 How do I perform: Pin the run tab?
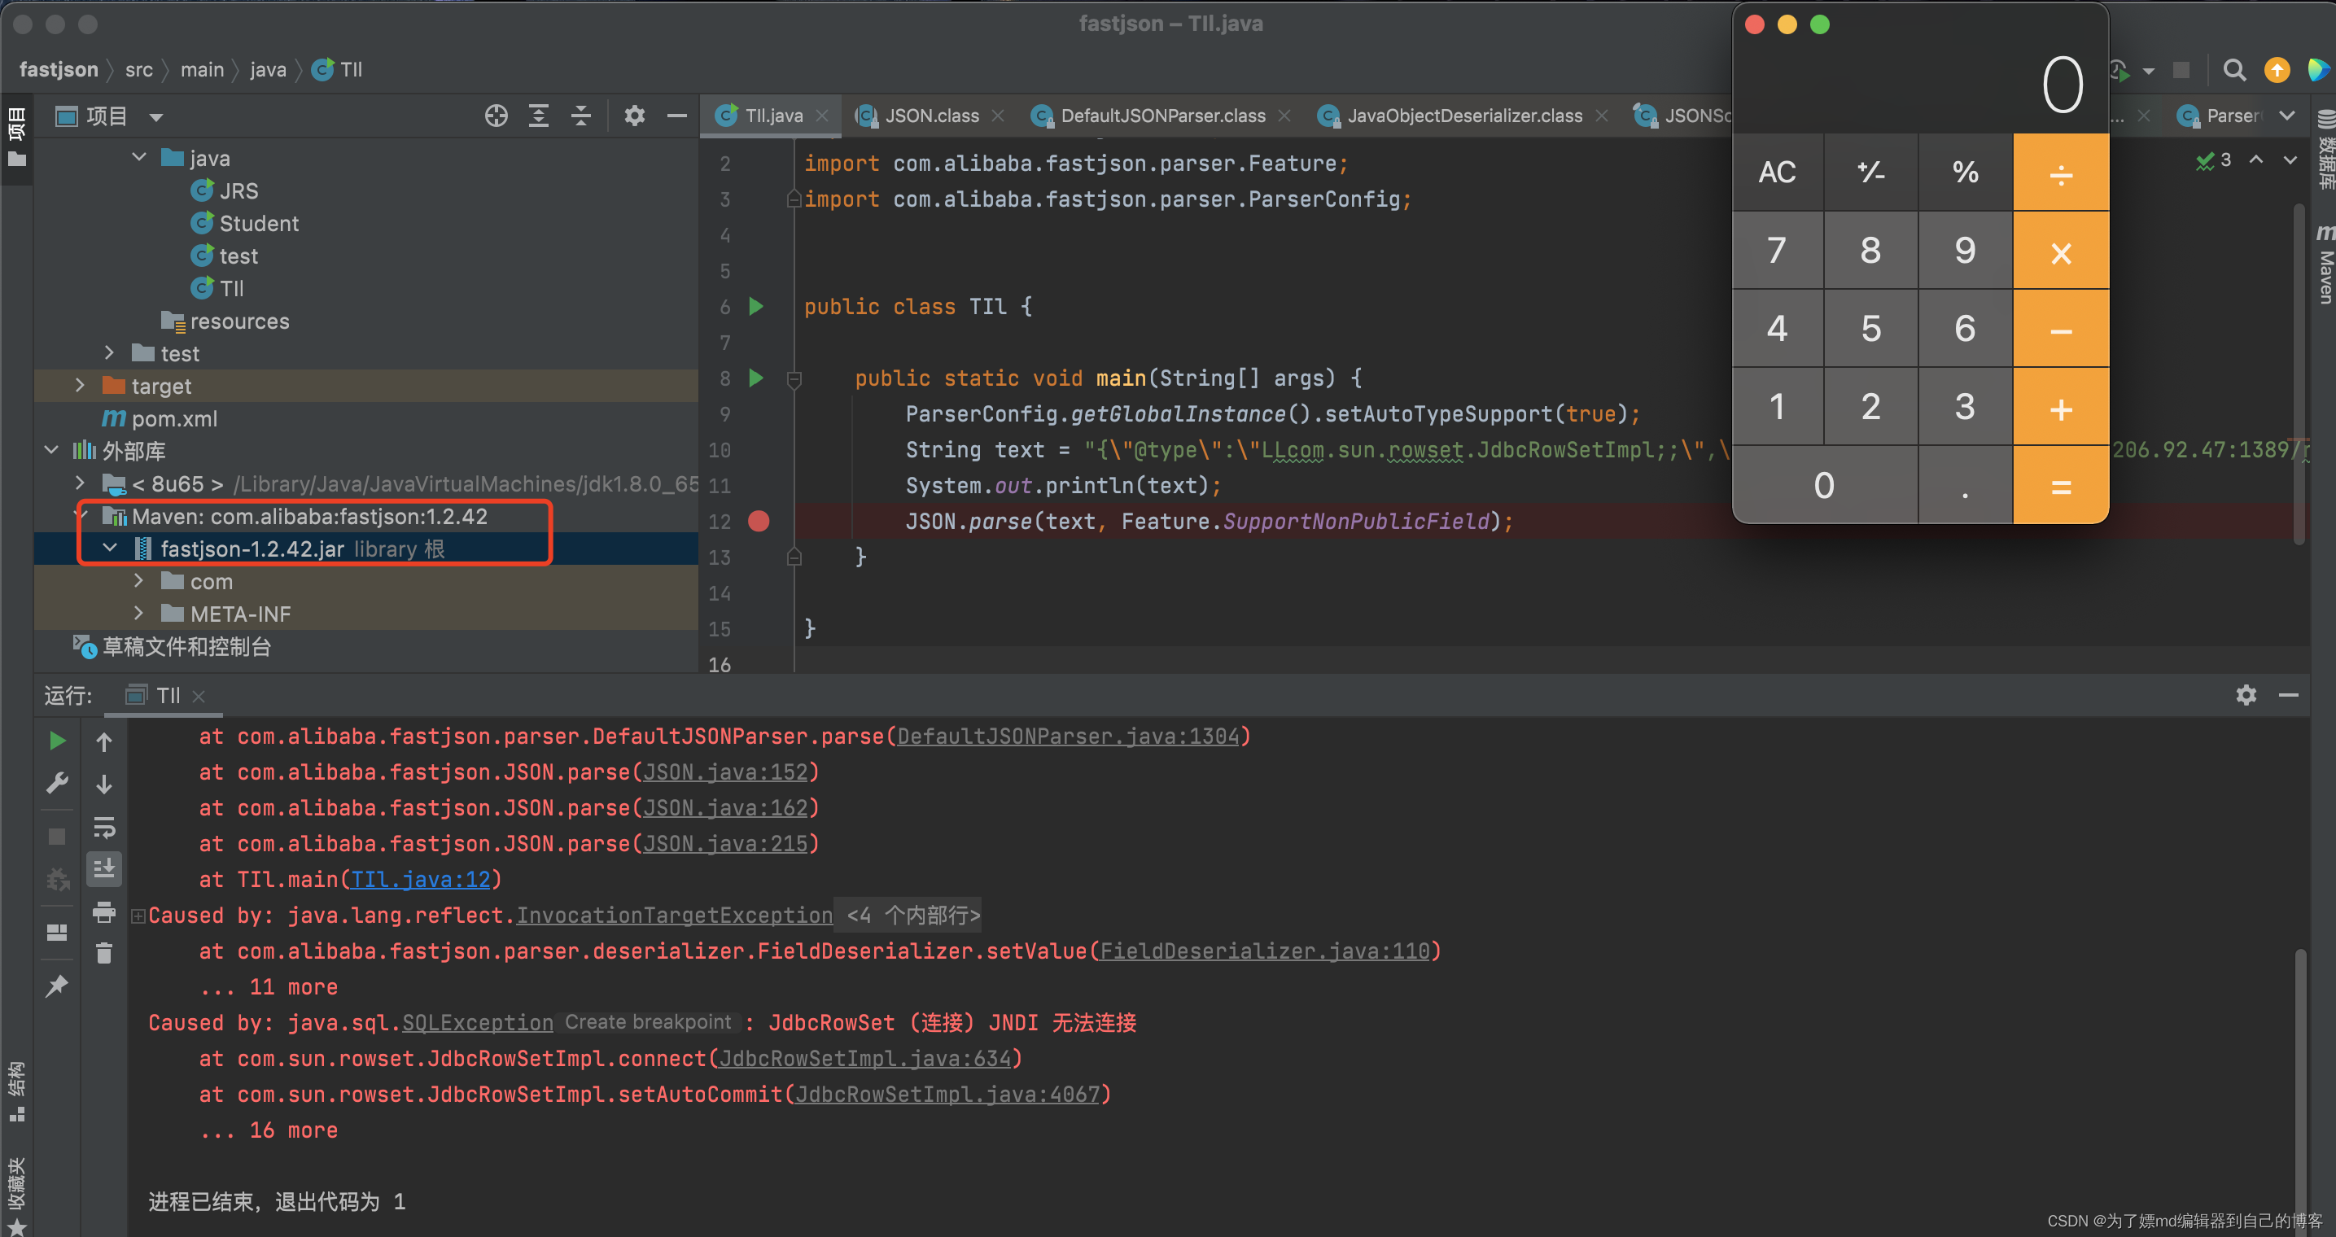(x=56, y=985)
